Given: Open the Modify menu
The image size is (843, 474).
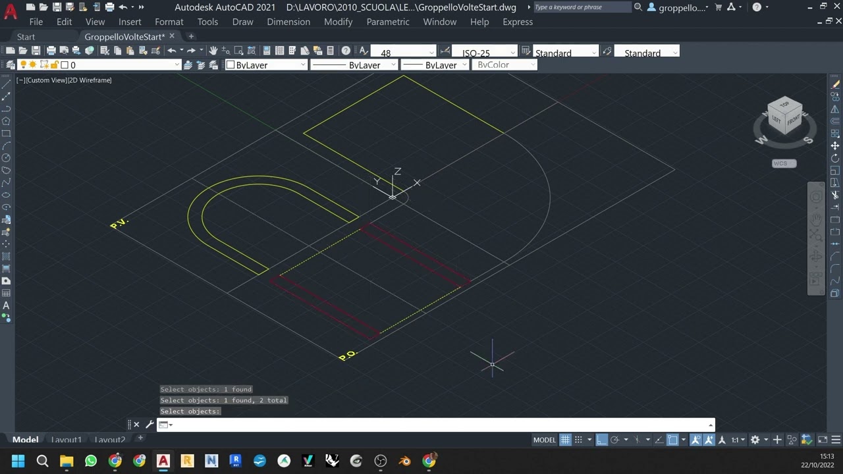Looking at the screenshot, I should coord(338,22).
